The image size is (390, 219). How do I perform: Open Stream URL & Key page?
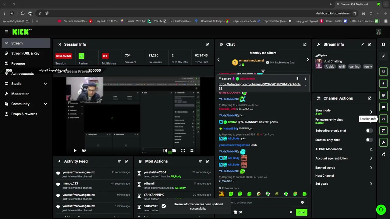26,53
